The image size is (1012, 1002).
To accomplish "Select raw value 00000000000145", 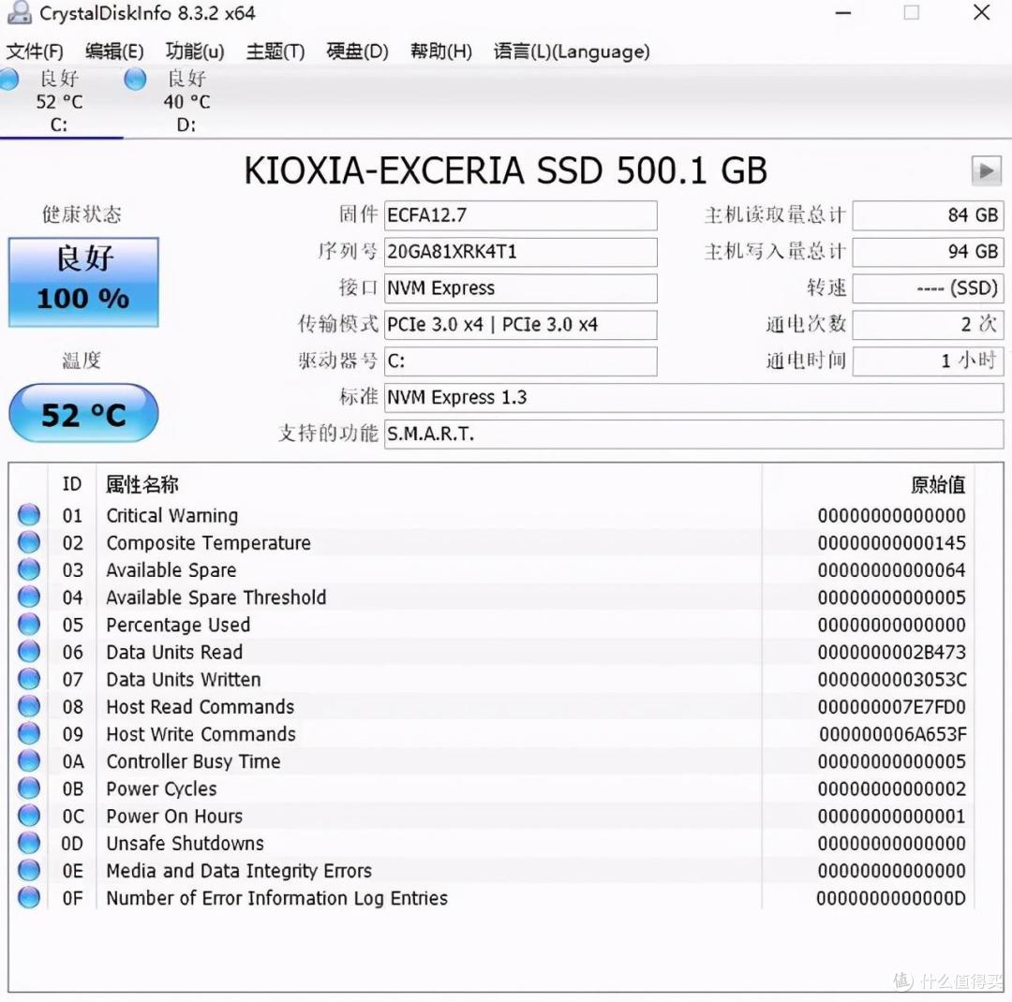I will point(891,542).
